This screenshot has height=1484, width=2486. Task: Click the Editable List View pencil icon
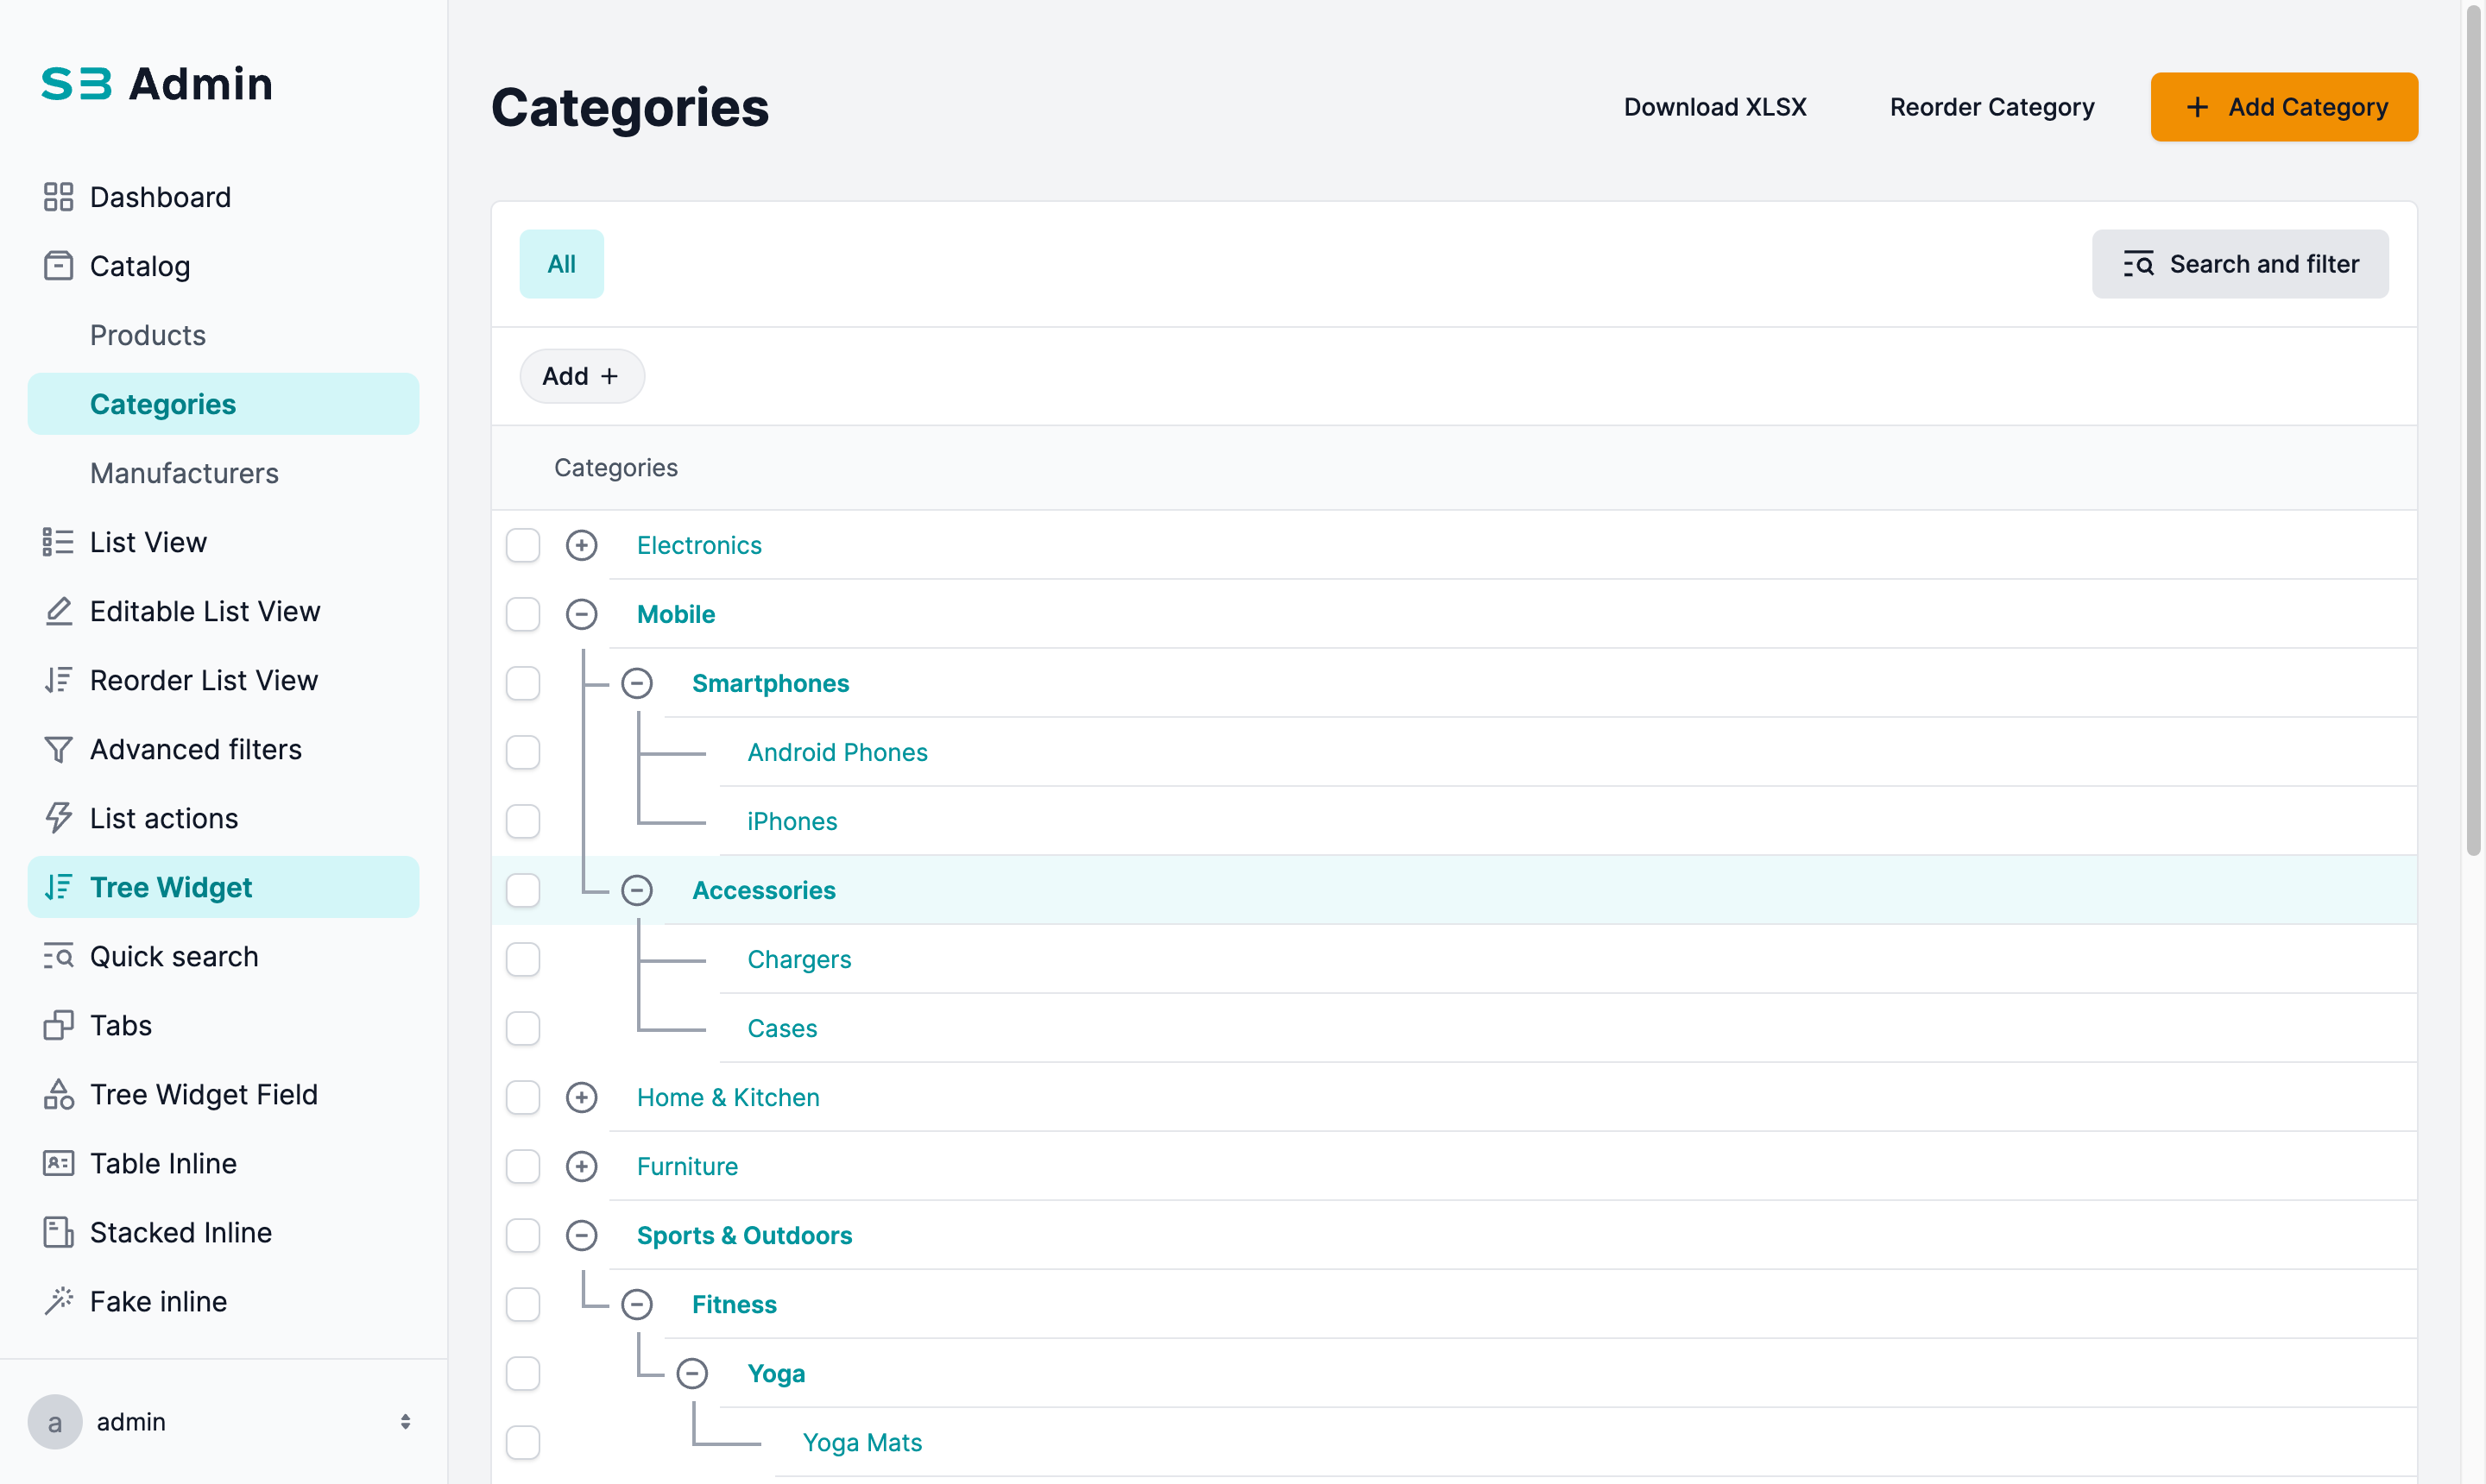(58, 611)
